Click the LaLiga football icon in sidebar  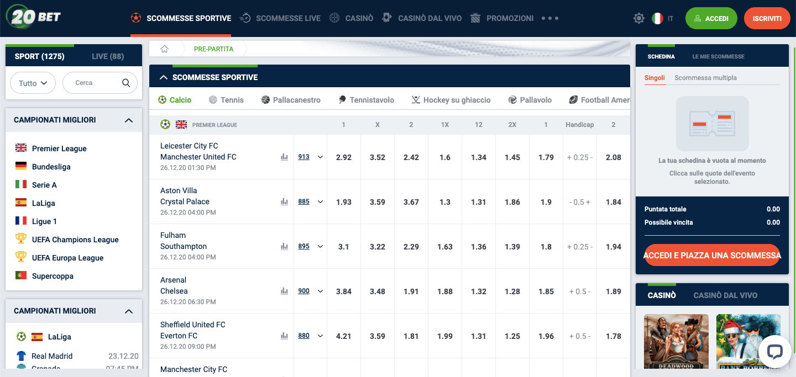(21, 337)
